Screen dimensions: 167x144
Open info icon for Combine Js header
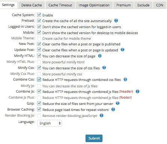(x=137, y=91)
